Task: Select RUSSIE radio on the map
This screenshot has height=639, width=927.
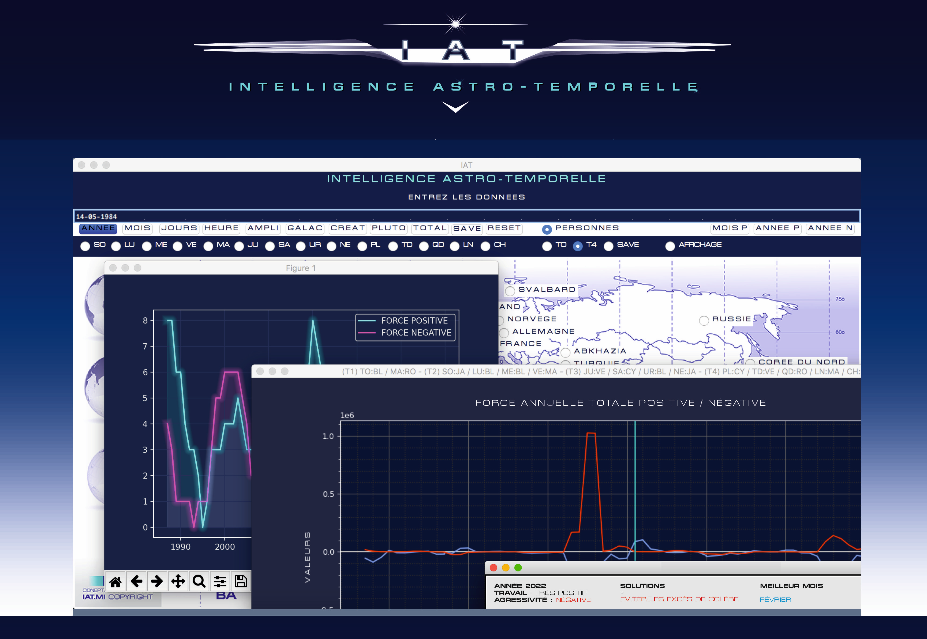Action: pyautogui.click(x=704, y=321)
